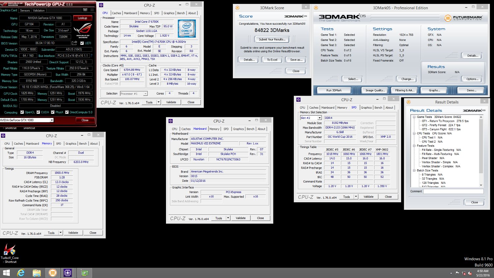This screenshot has width=494, height=278.
Task: Toggle the DirectCompute 5.0 checkbox
Action: coord(67,112)
